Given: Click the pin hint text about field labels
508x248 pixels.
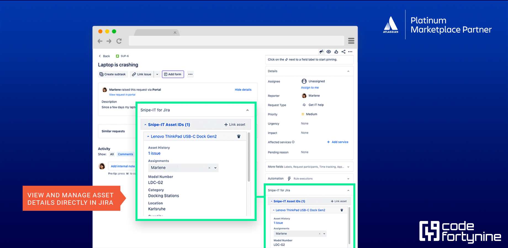Looking at the screenshot, I should coord(302,60).
